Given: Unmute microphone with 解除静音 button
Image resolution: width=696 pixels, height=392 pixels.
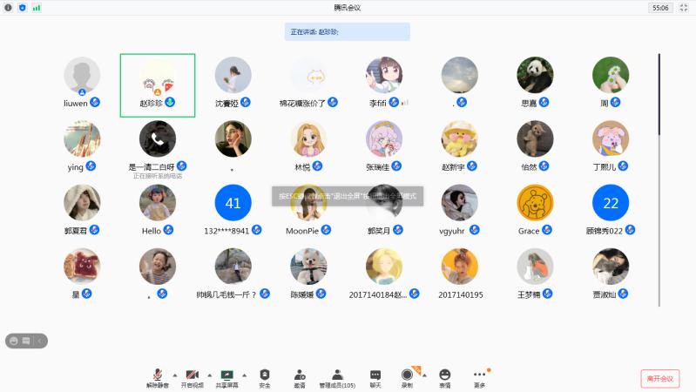Looking at the screenshot, I should pos(159,376).
